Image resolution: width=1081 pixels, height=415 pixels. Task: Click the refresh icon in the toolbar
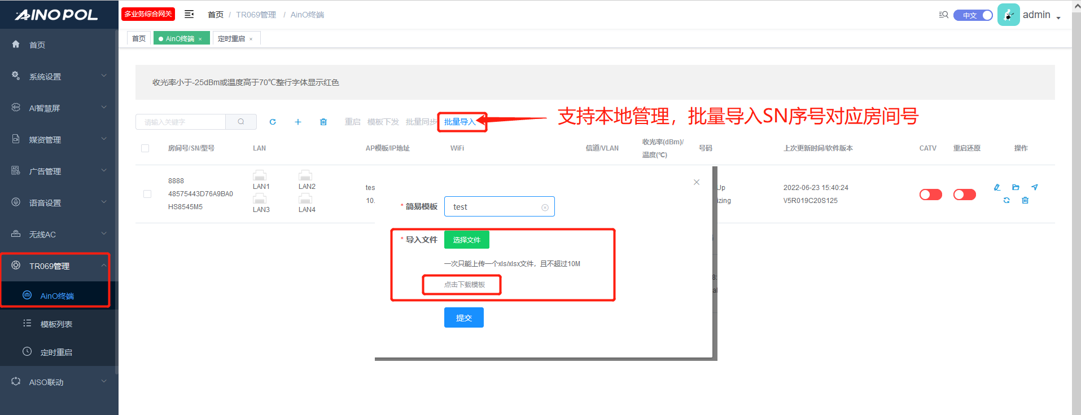click(x=273, y=122)
